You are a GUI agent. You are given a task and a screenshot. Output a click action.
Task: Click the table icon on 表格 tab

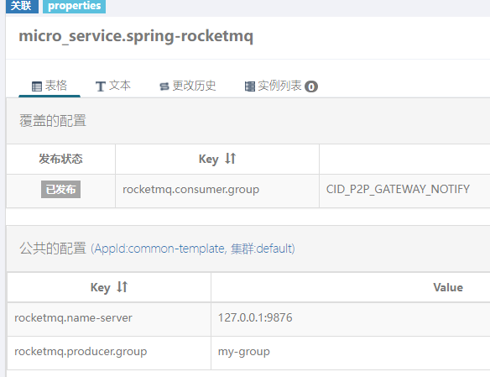pos(37,86)
